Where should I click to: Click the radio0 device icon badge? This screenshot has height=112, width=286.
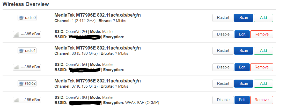point(27,18)
